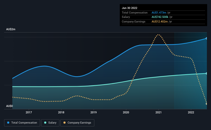The width and height of the screenshot is (211, 130).
Task: Click the AU$2m y-axis label
Action: (11, 29)
